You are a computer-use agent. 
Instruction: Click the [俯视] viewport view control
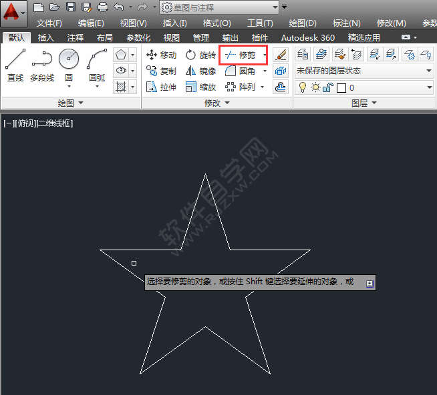click(25, 123)
